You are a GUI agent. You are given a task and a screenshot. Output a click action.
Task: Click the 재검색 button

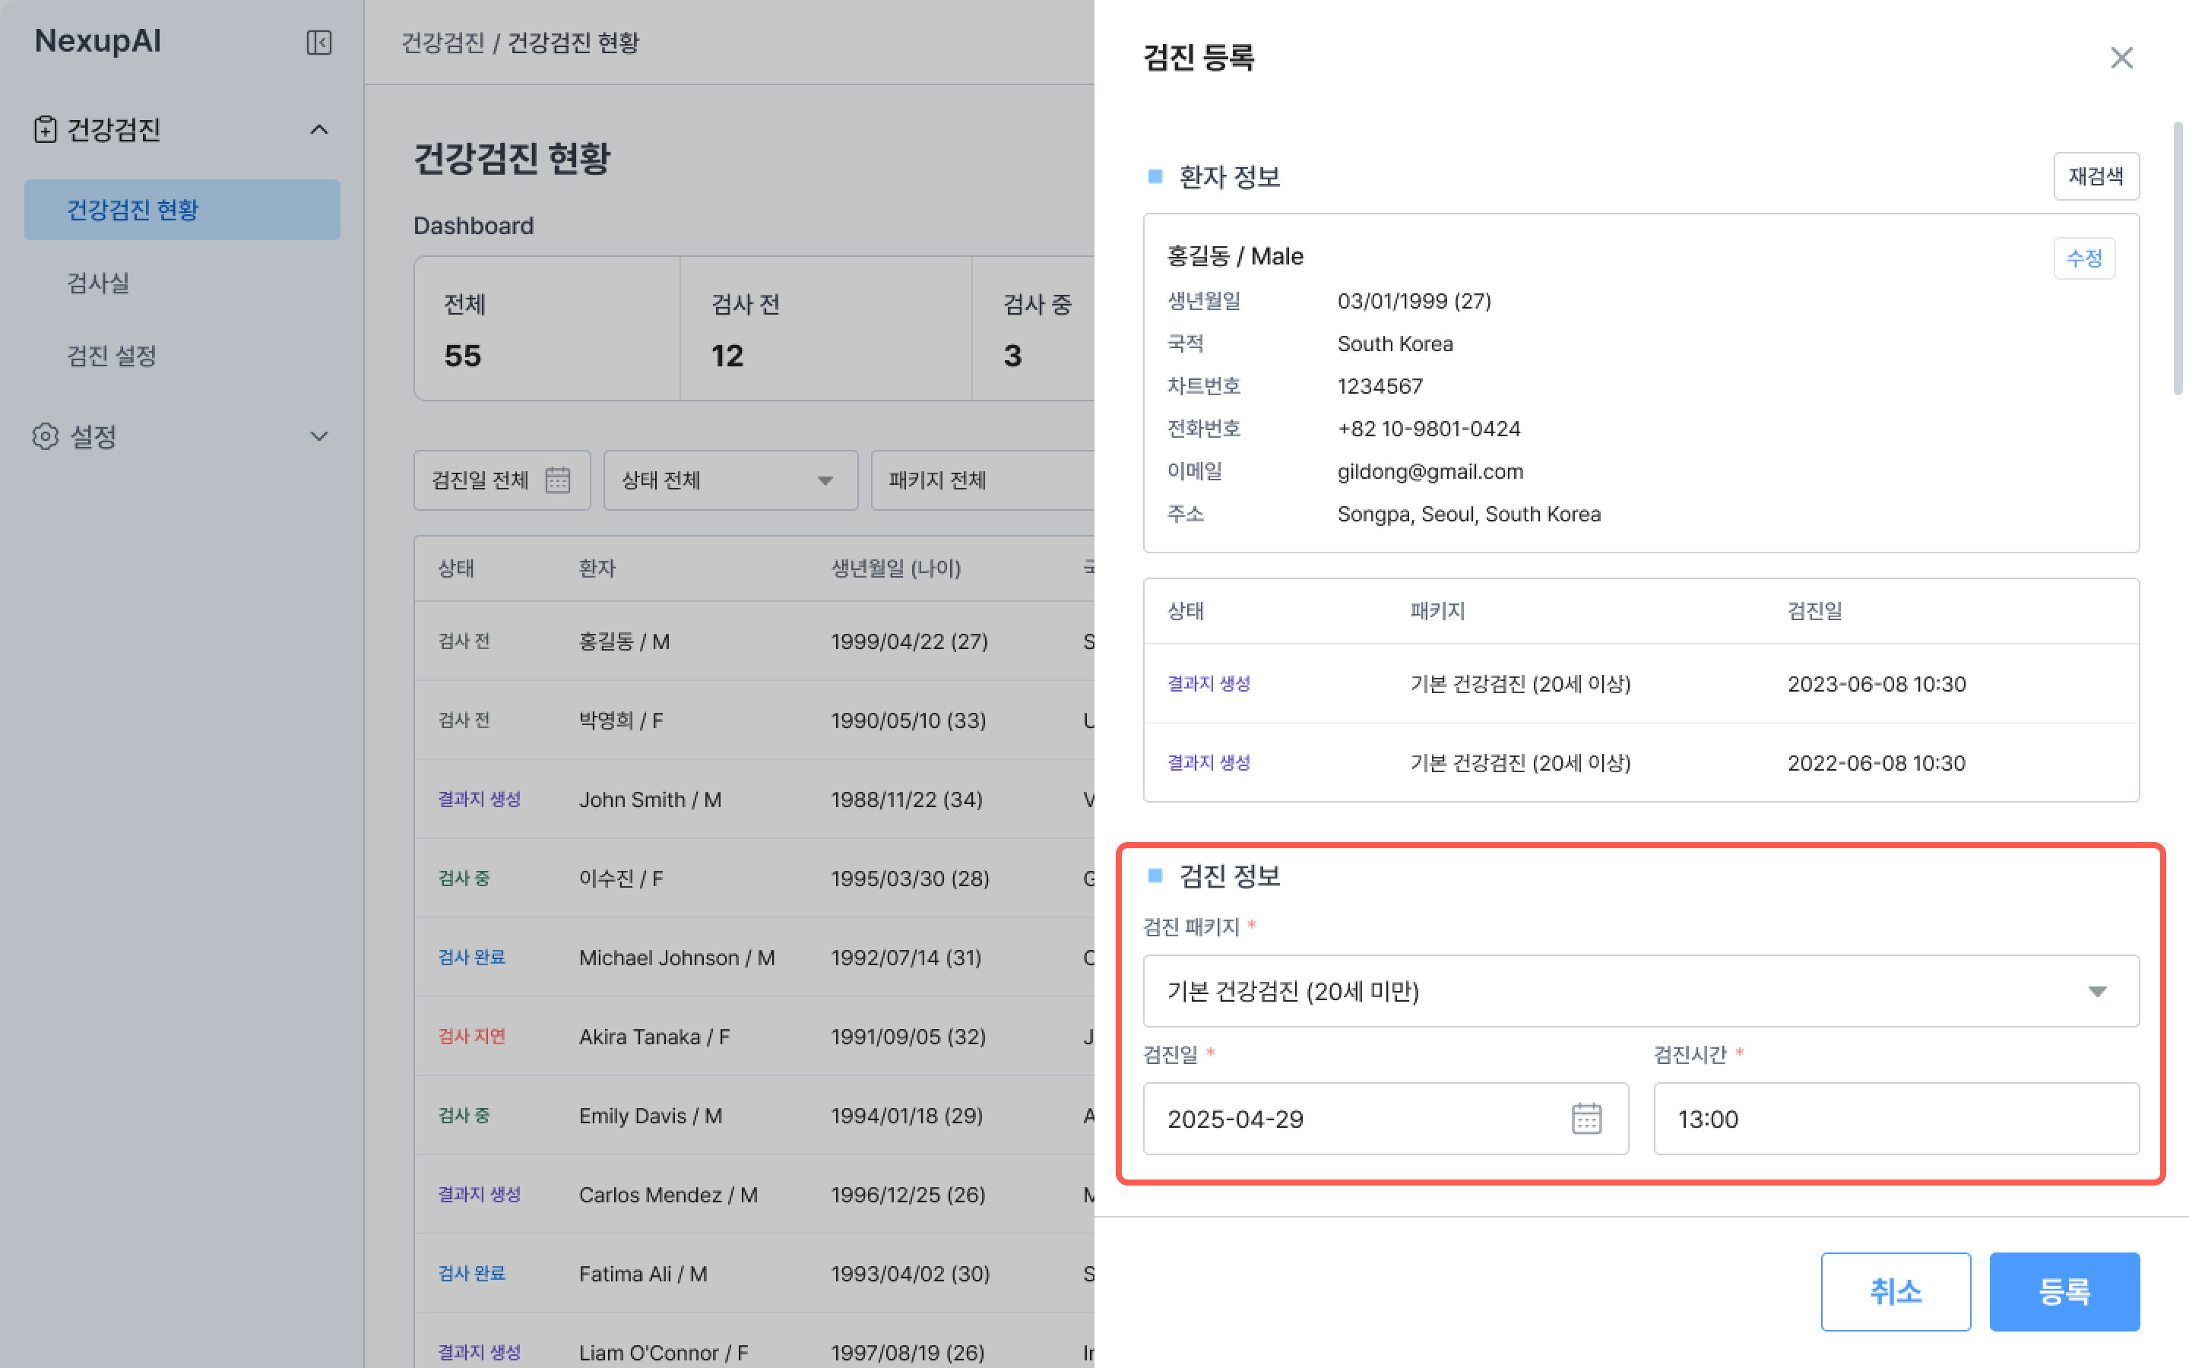[x=2095, y=176]
